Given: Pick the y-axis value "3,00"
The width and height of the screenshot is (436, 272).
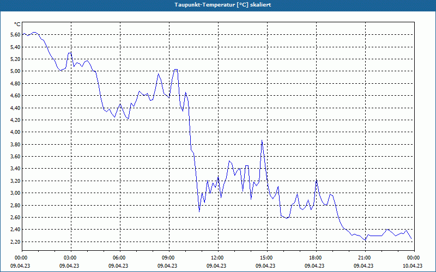Looking at the screenshot, I should (16, 193).
